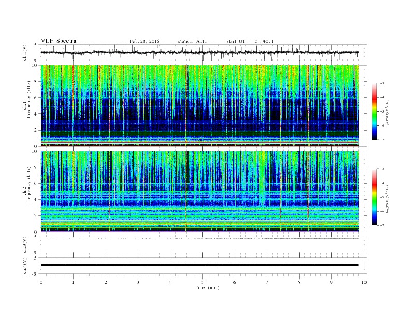
Task: Click the "ch.1(V)" y-axis label
Action: (25, 53)
